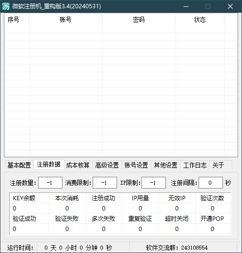Switch to the 成本核算 tab
Screen dimensions: 242x253
pos(78,165)
